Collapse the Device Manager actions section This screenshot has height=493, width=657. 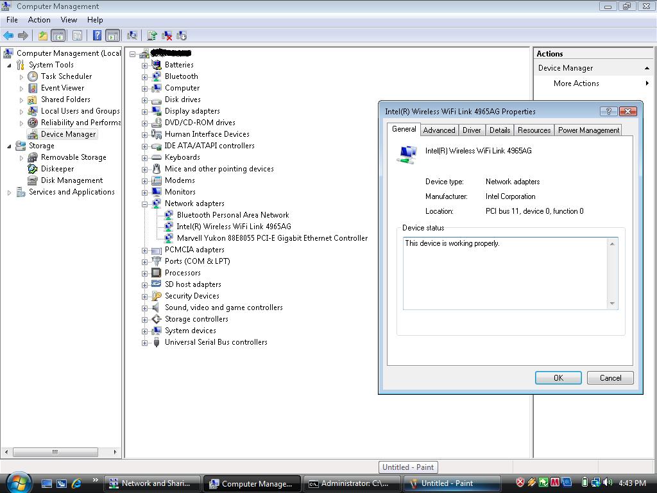pyautogui.click(x=647, y=68)
